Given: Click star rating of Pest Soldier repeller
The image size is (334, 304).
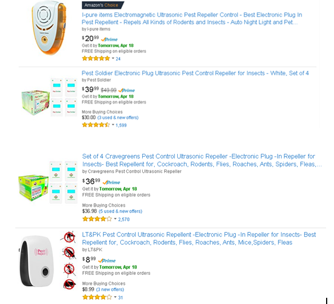Looking at the screenshot, I should [x=96, y=125].
